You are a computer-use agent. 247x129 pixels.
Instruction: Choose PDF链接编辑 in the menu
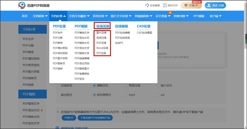click(x=82, y=58)
